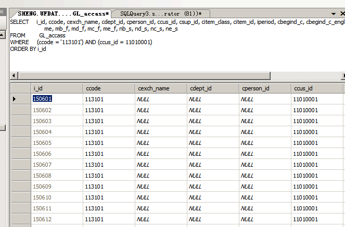This screenshot has height=227, width=345.
Task: Click the ccus_id cell in row 150610
Action: 317,197
